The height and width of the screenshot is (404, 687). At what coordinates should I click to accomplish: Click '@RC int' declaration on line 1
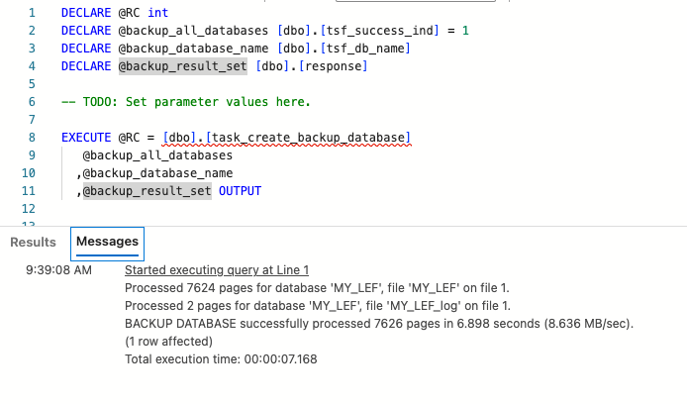(x=144, y=13)
